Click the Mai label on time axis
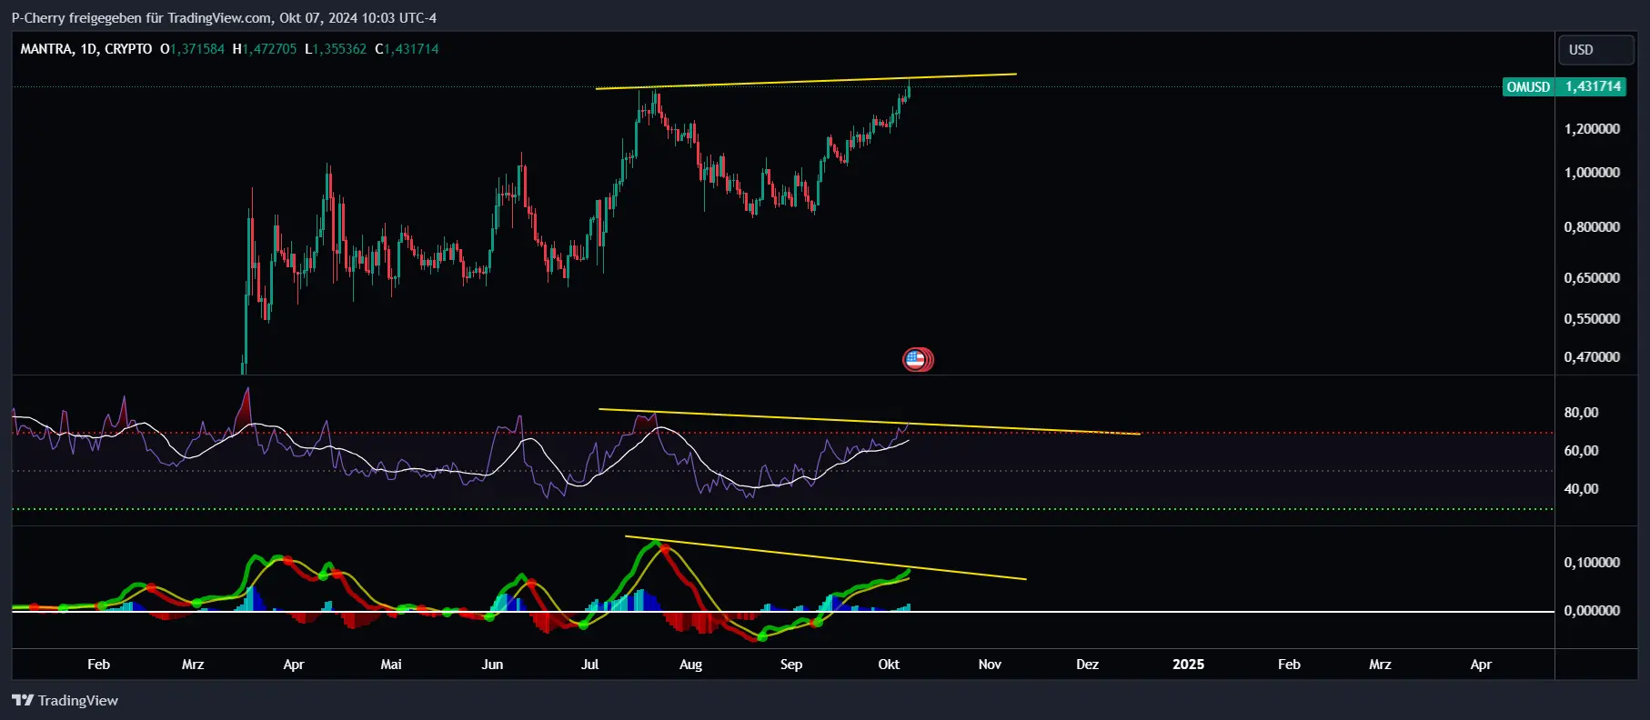The height and width of the screenshot is (720, 1650). [391, 665]
